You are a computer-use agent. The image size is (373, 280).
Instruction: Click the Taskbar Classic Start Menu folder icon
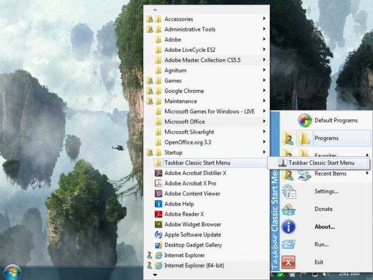158,163
